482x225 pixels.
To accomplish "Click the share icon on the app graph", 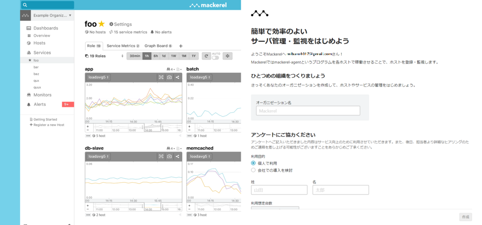I will (177, 77).
